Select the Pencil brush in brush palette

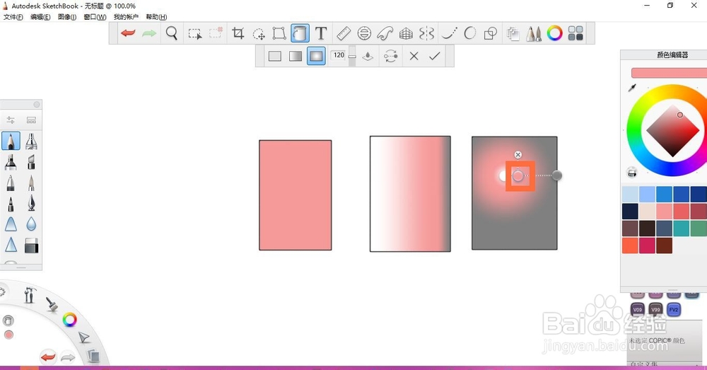click(11, 141)
